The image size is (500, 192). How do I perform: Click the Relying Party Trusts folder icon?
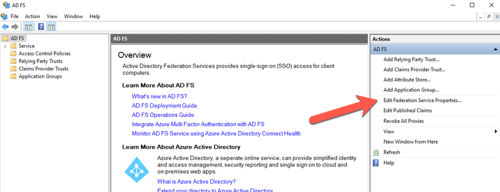coord(13,61)
